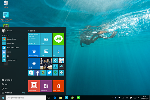The width and height of the screenshot is (150, 100).
Task: Open the Twitter tile
Action: pyautogui.click(x=49, y=73)
